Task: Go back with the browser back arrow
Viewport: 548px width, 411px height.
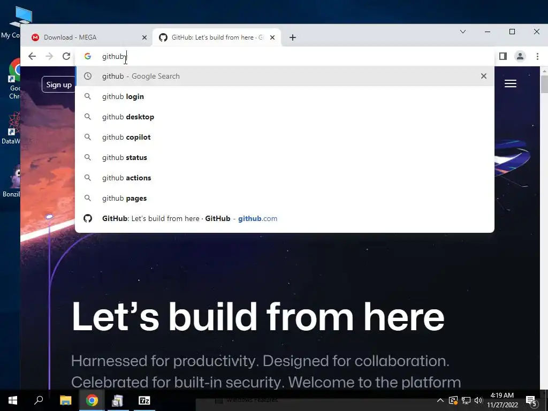Action: pyautogui.click(x=32, y=56)
